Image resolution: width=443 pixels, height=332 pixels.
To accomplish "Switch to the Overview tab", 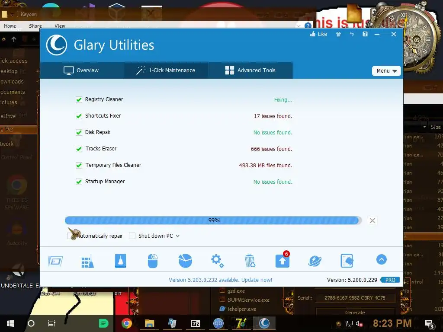I will (x=81, y=70).
